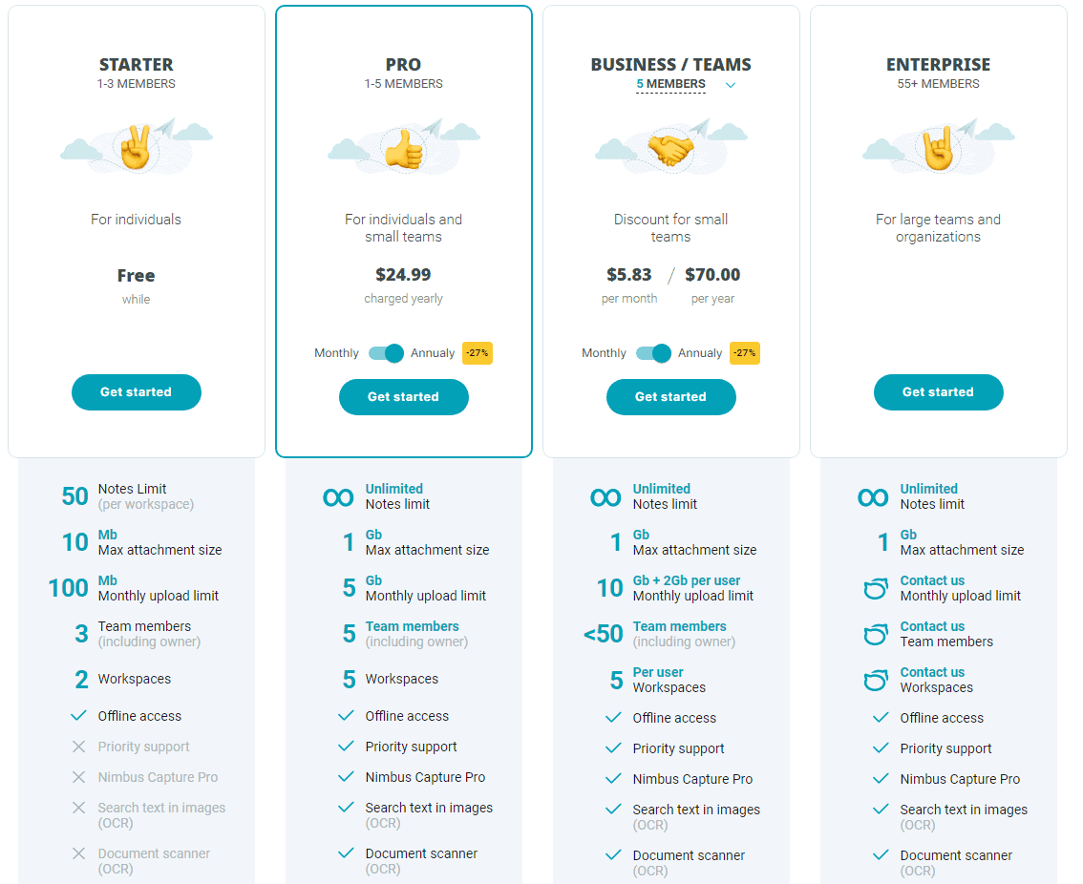Click the Business infinity Notes limit icon

pyautogui.click(x=605, y=497)
